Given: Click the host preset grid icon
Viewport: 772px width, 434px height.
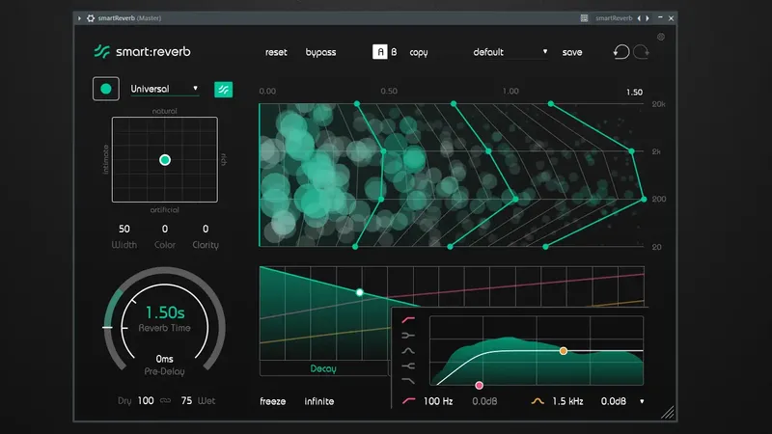Looking at the screenshot, I should 584,18.
